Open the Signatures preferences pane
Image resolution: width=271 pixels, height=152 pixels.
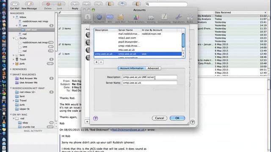[179, 18]
